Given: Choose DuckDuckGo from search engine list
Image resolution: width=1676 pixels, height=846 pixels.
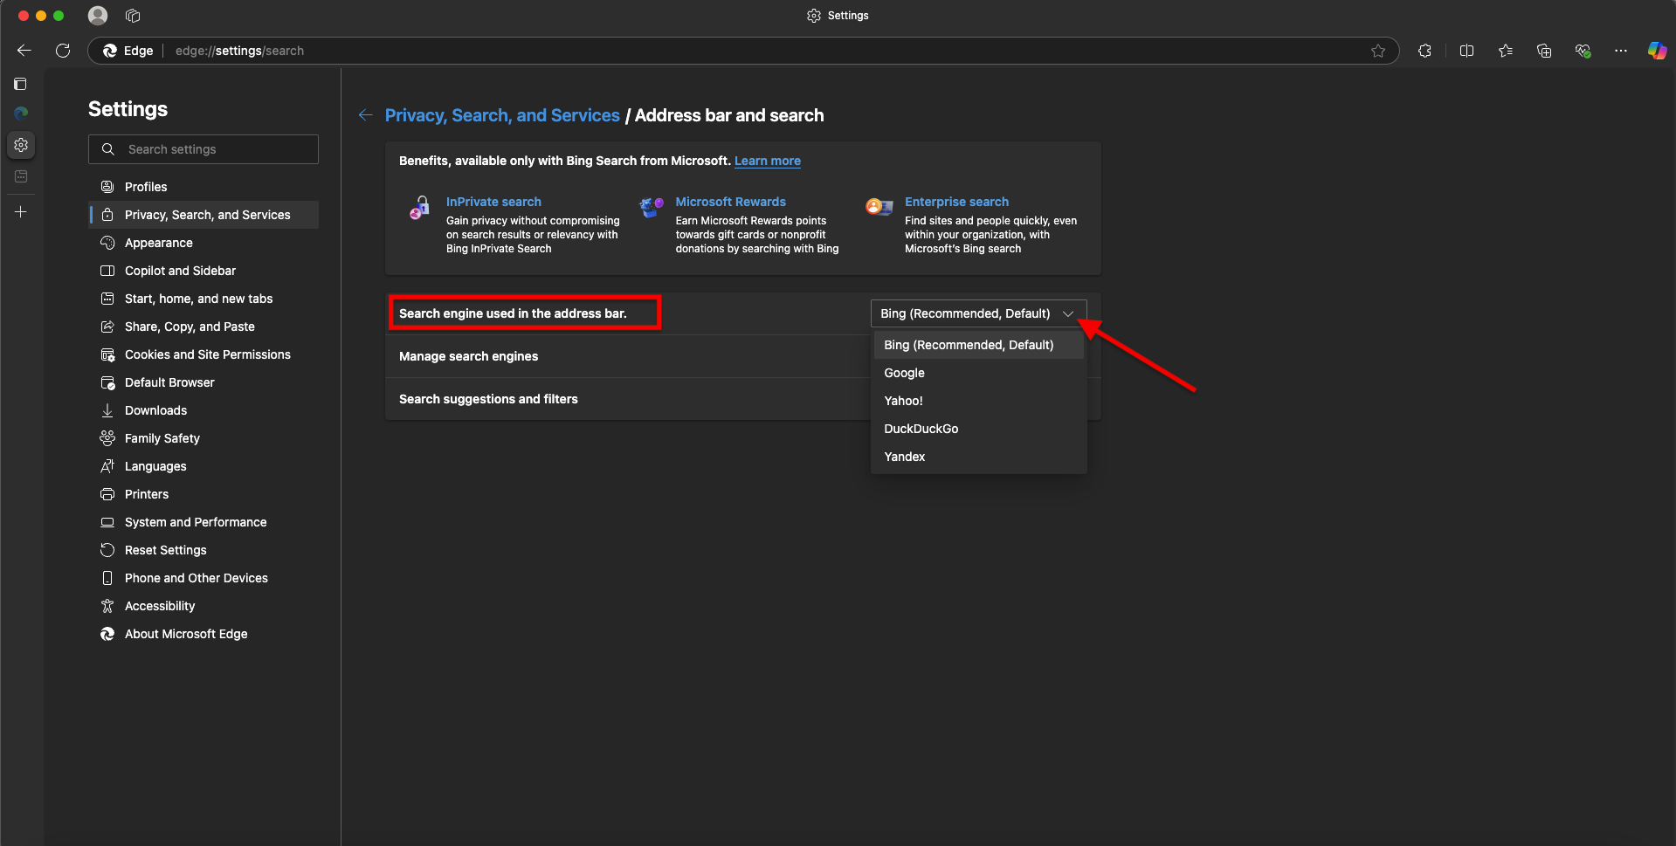Looking at the screenshot, I should click(x=978, y=429).
